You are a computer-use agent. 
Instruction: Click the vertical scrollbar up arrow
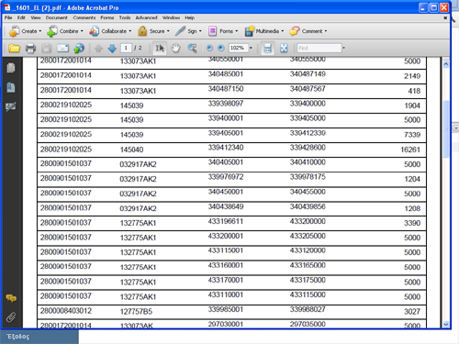coord(446,64)
